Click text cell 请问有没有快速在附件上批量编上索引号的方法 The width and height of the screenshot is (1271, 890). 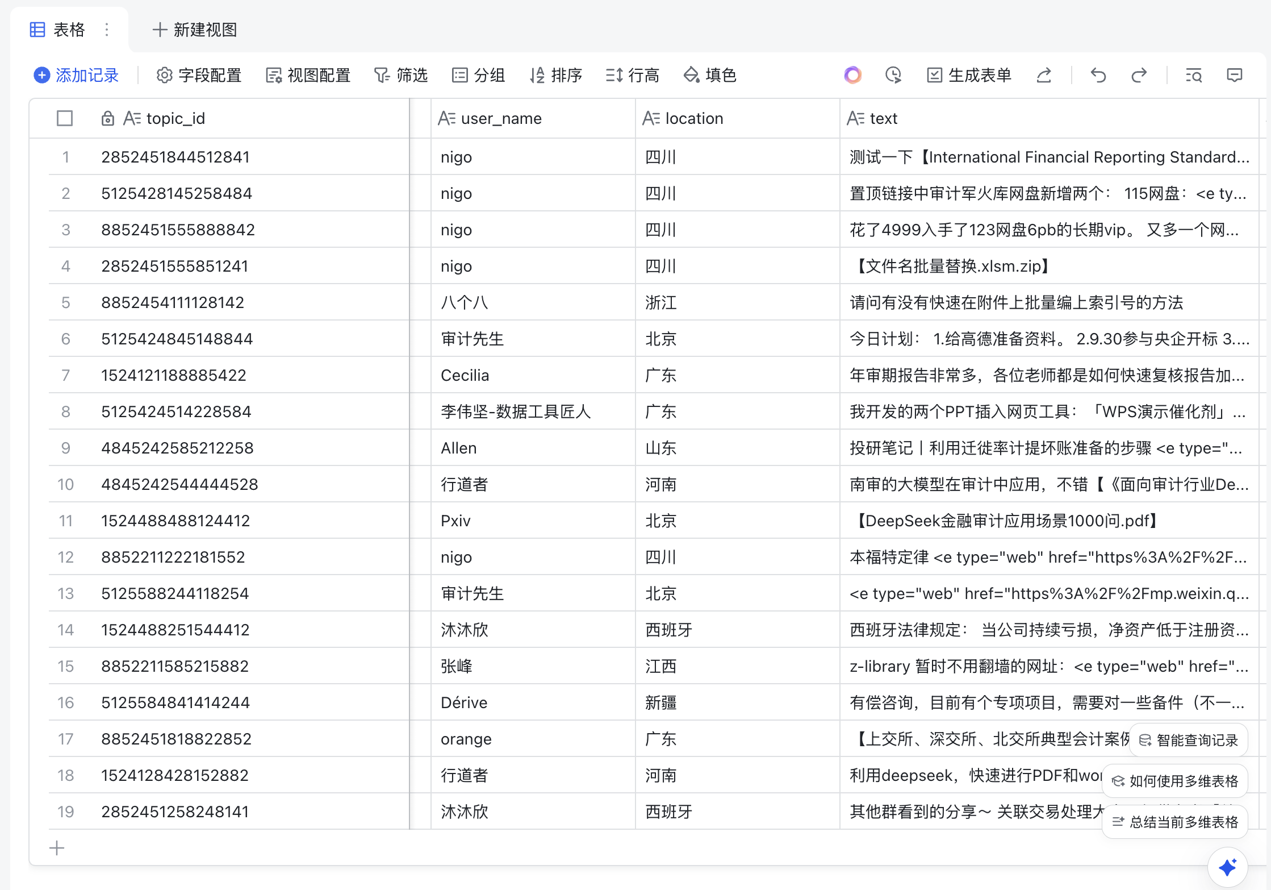pos(1050,302)
